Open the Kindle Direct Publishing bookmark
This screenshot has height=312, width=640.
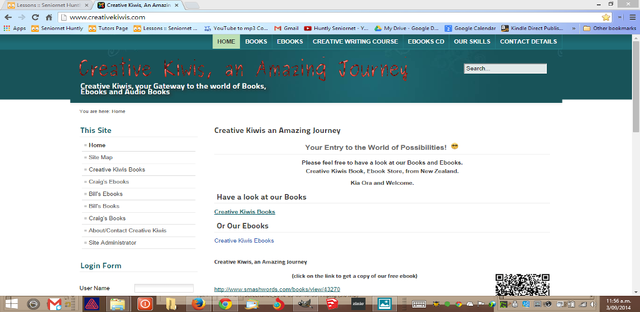pyautogui.click(x=532, y=29)
